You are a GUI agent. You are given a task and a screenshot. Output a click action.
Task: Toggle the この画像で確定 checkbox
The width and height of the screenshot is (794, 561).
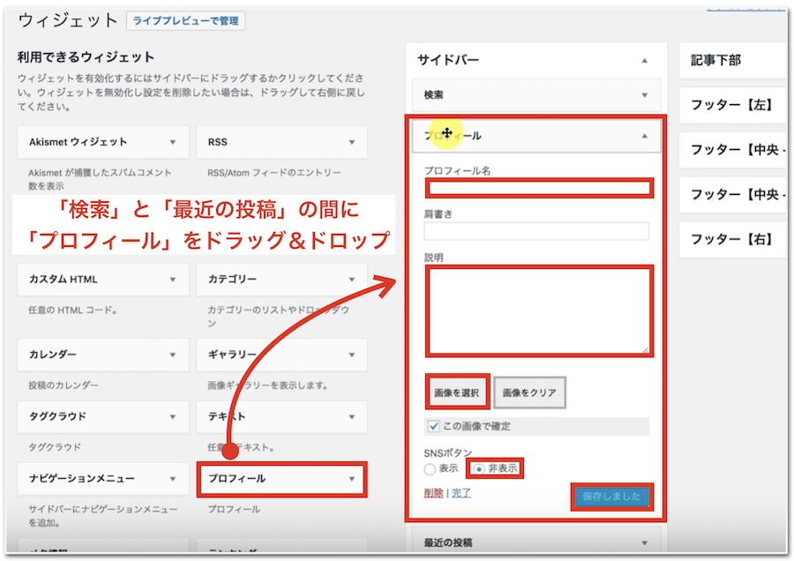[x=433, y=427]
